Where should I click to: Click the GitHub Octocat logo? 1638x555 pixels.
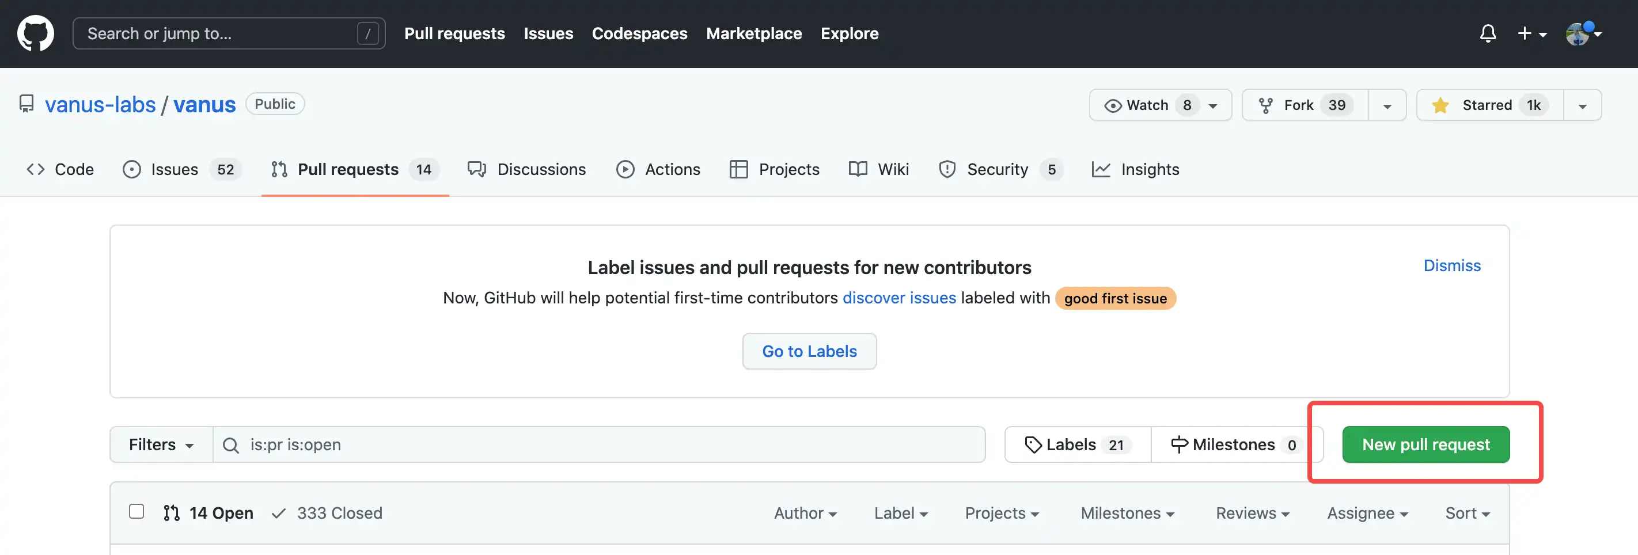(36, 33)
